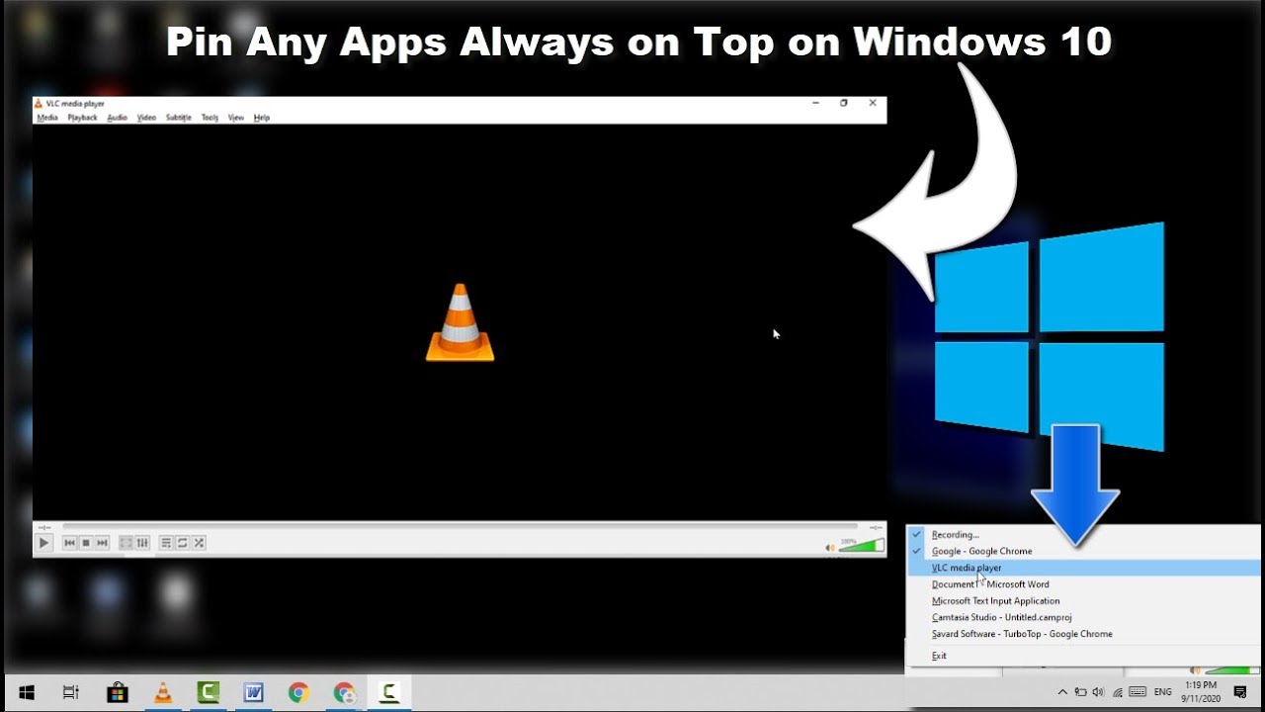The image size is (1265, 712).
Task: Open the VLC Media menu
Action: pyautogui.click(x=47, y=118)
